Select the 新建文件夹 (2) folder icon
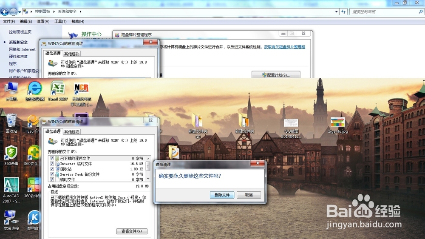 pyautogui.click(x=198, y=125)
